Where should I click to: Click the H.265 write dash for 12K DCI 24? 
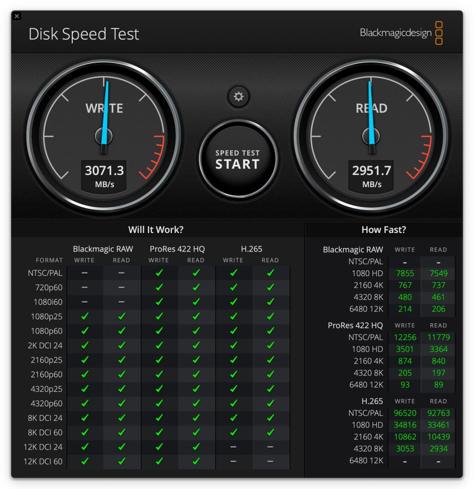[233, 447]
